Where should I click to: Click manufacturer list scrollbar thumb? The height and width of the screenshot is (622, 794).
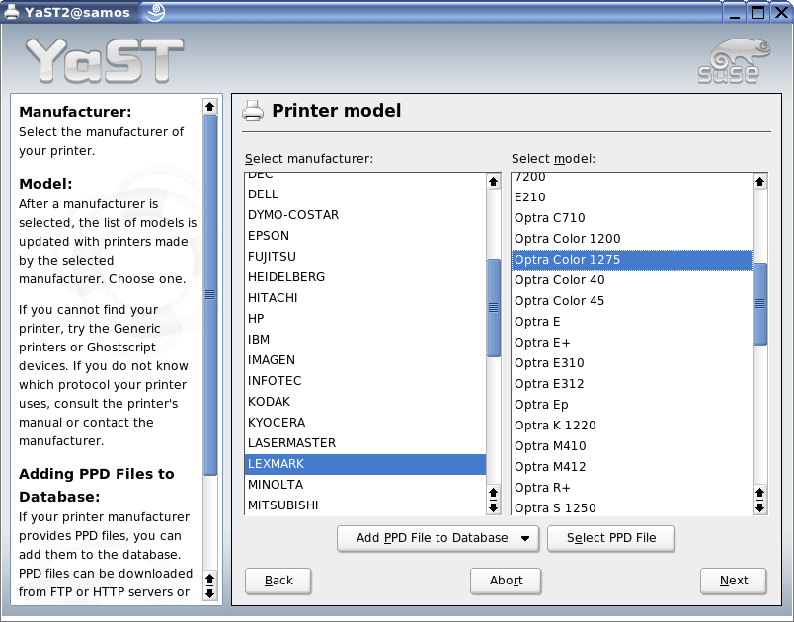click(x=493, y=308)
